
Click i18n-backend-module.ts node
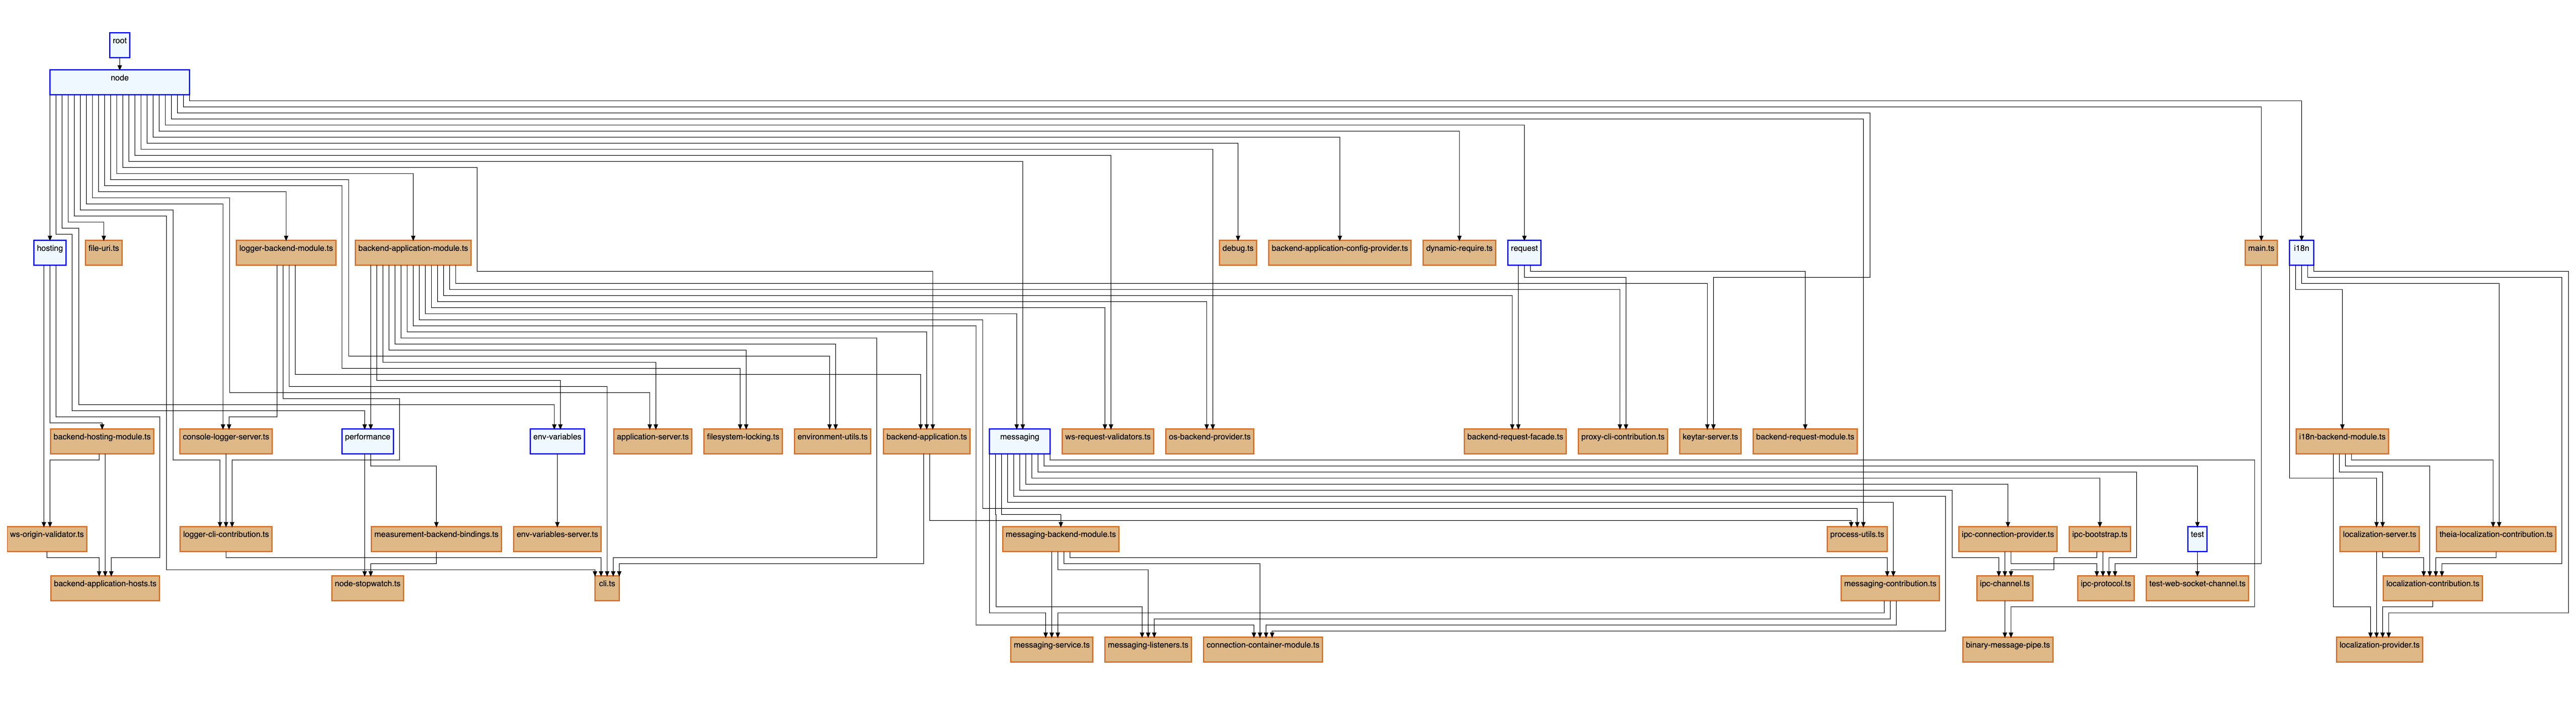point(2342,441)
